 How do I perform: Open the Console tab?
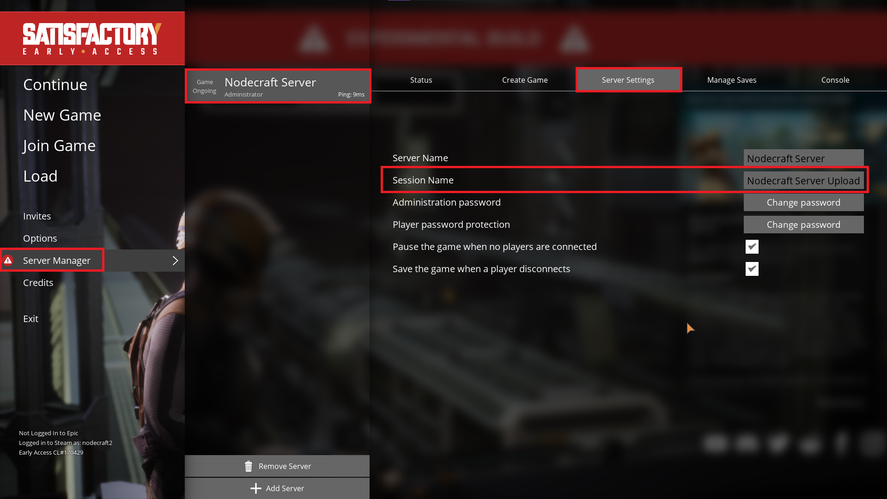[835, 80]
